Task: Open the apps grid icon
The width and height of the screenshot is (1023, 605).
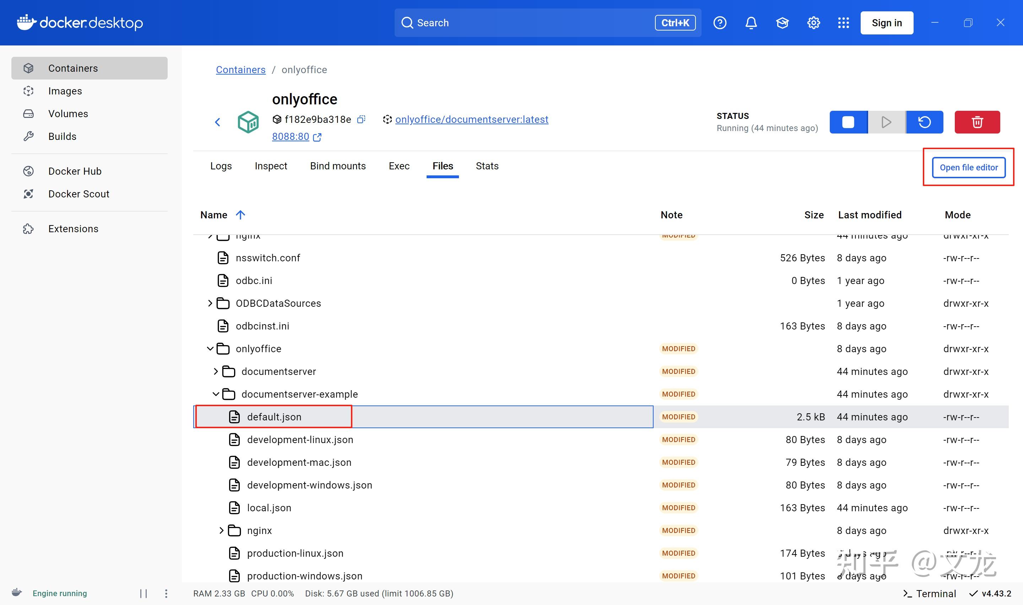Action: click(844, 23)
